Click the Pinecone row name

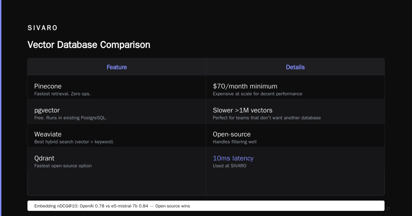click(x=48, y=86)
